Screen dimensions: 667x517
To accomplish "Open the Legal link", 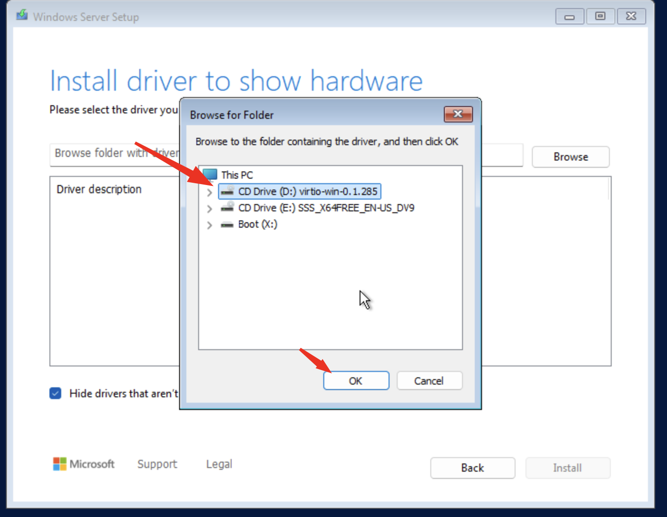I will pos(219,464).
